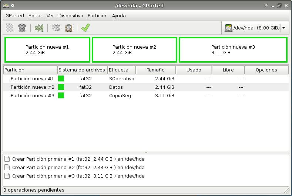Click the new partition toolbar icon
This screenshot has height=196, width=292.
[x=10, y=28]
